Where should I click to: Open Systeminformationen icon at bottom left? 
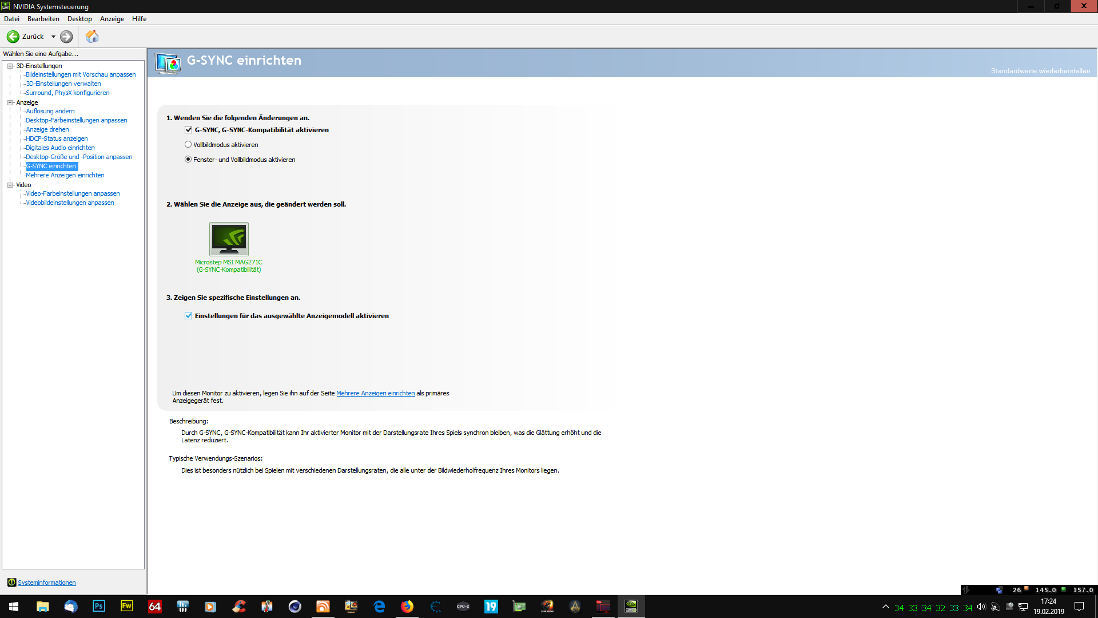coord(11,583)
